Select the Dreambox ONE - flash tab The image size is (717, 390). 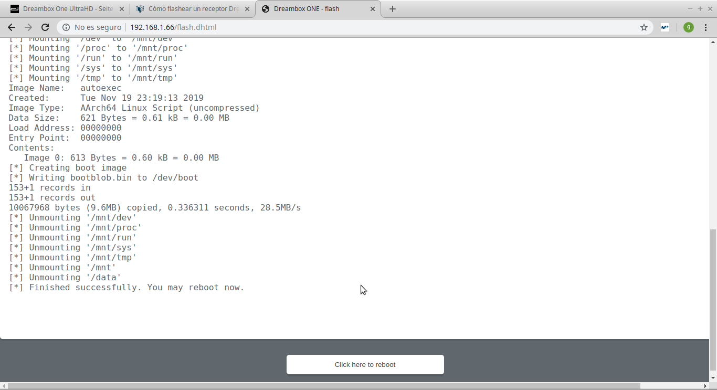pos(315,9)
